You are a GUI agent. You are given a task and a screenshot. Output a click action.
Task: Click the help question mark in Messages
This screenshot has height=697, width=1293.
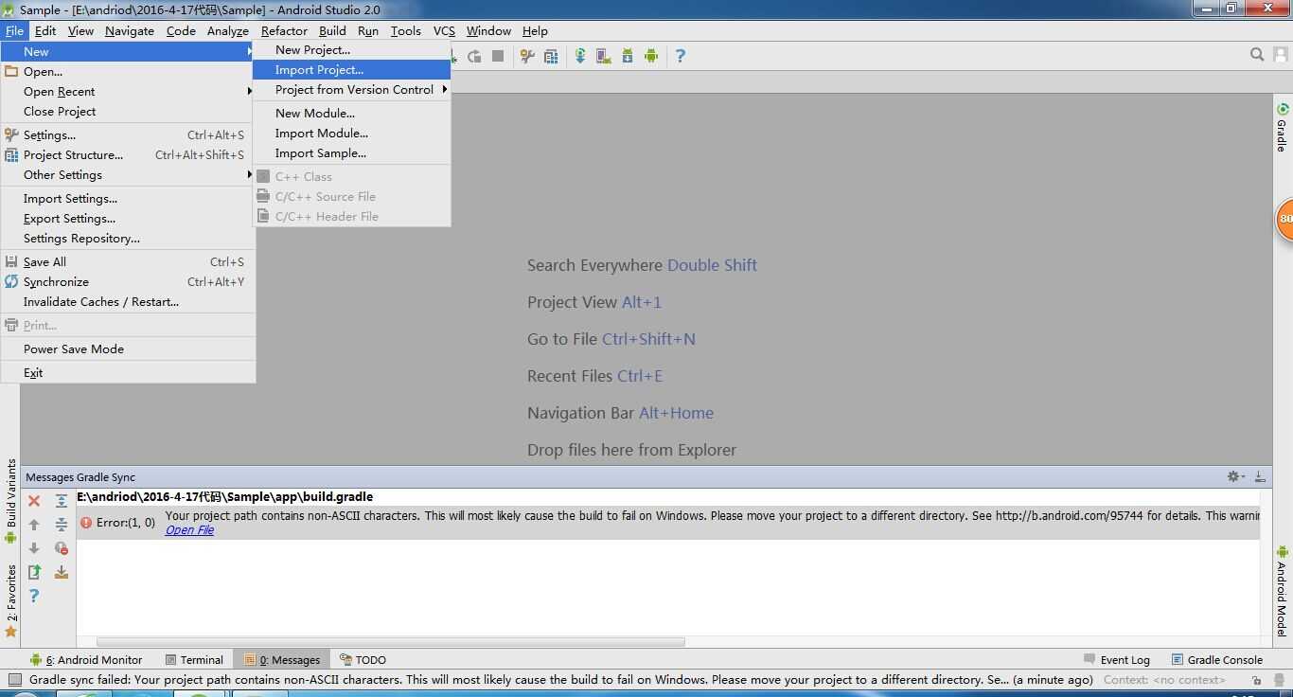34,596
